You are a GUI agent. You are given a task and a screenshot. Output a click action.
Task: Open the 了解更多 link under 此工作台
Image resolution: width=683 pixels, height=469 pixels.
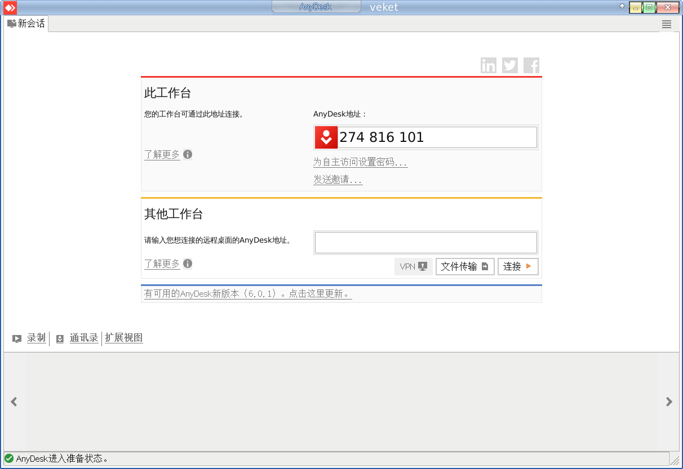tap(162, 154)
